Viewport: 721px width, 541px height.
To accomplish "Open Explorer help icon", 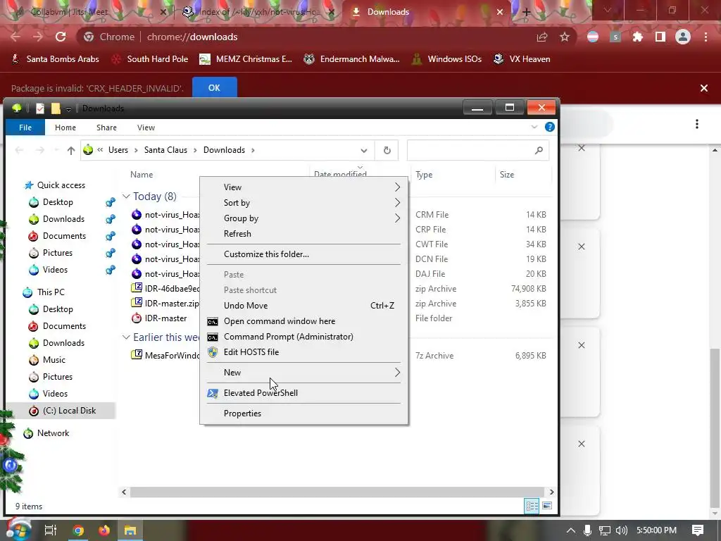I will pos(549,127).
